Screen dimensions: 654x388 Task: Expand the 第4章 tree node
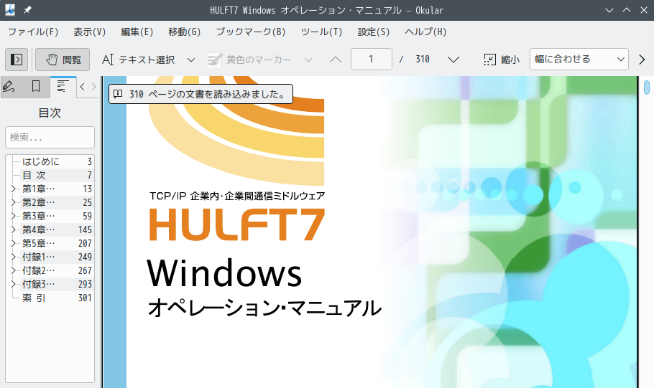coord(14,230)
